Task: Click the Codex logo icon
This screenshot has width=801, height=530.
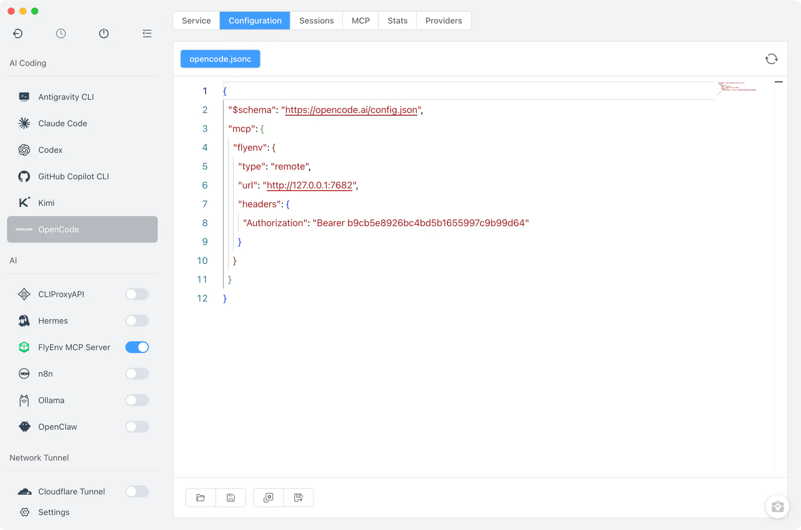Action: (24, 150)
